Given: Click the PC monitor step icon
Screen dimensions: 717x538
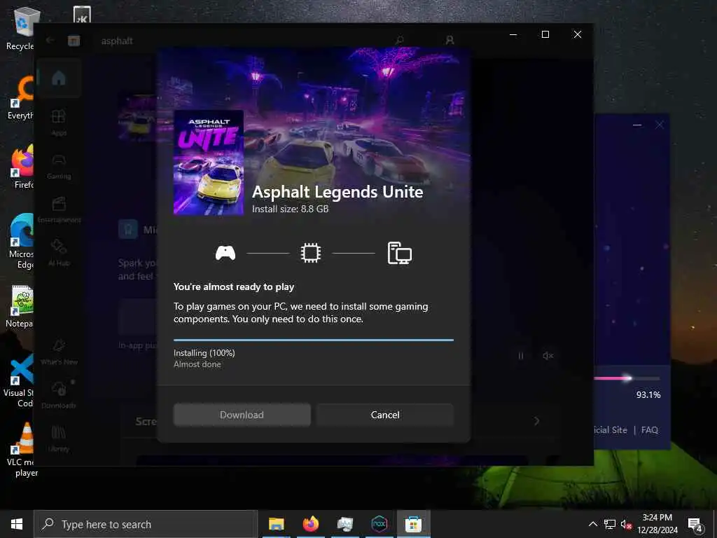Looking at the screenshot, I should pyautogui.click(x=400, y=253).
